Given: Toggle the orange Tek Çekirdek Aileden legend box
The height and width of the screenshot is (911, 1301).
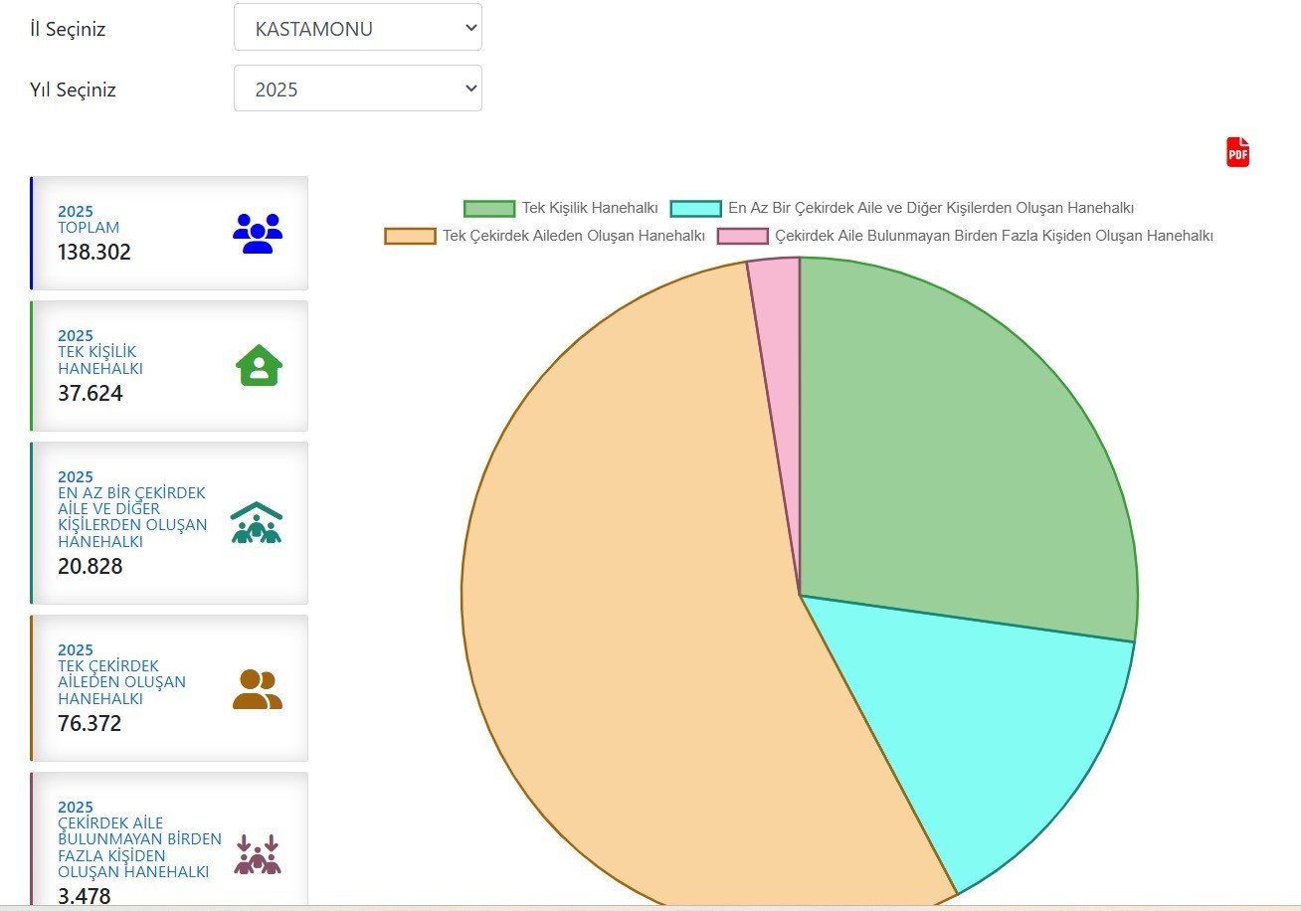Looking at the screenshot, I should (410, 237).
